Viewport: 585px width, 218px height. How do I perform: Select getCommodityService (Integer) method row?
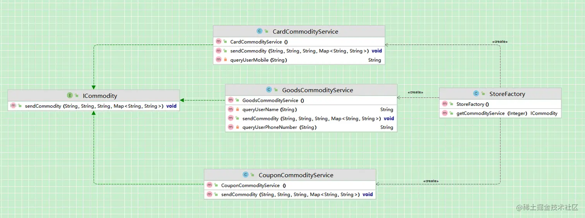(x=500, y=113)
